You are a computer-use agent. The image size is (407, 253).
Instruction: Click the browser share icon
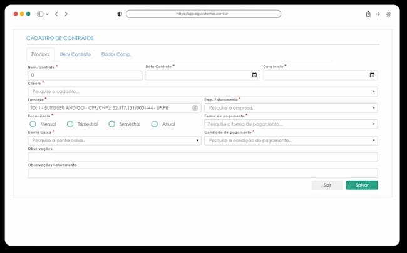[368, 14]
